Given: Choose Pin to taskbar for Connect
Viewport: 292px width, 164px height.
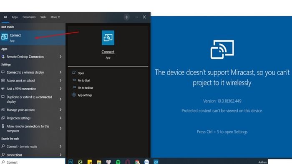Looking at the screenshot, I should pyautogui.click(x=86, y=88).
